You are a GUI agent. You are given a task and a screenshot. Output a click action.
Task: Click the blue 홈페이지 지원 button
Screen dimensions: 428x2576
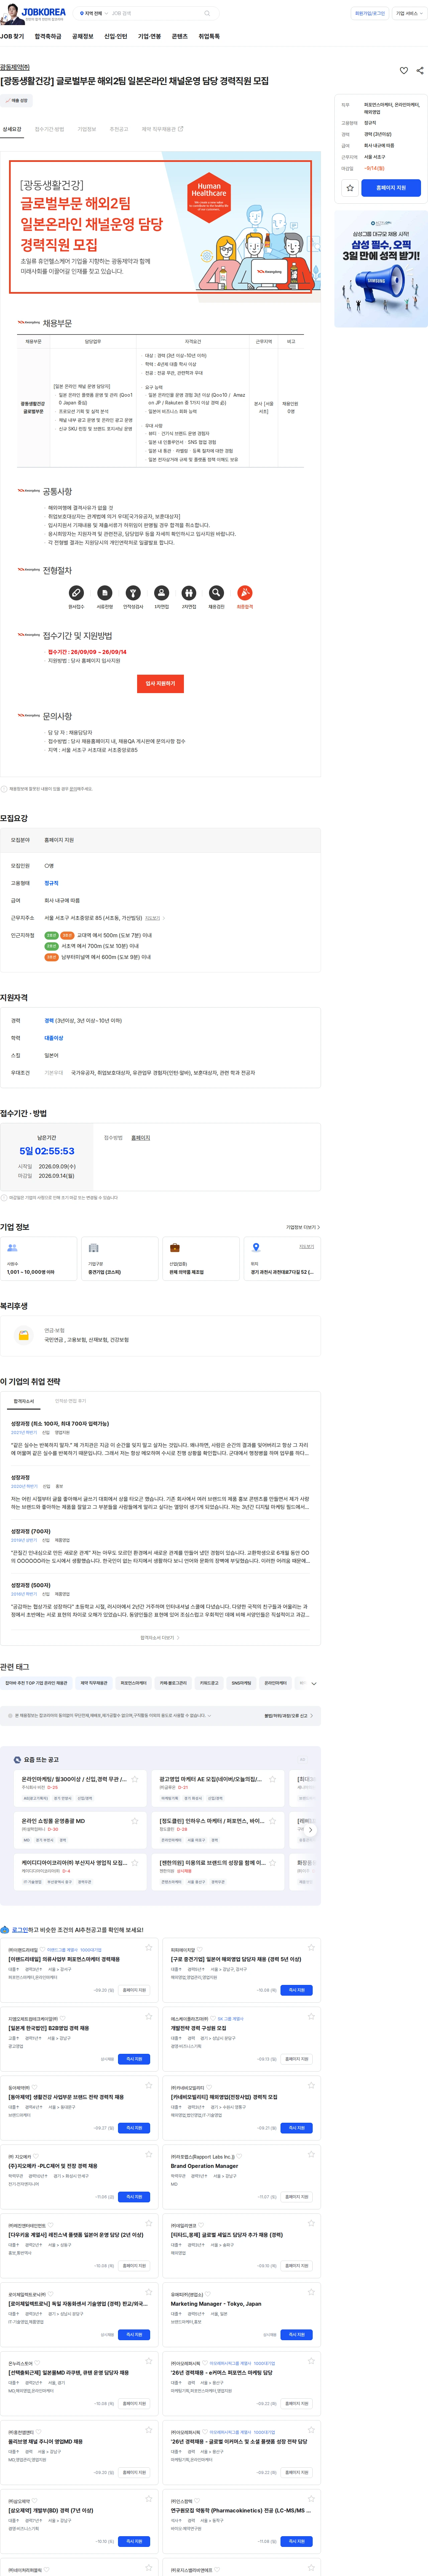click(391, 188)
